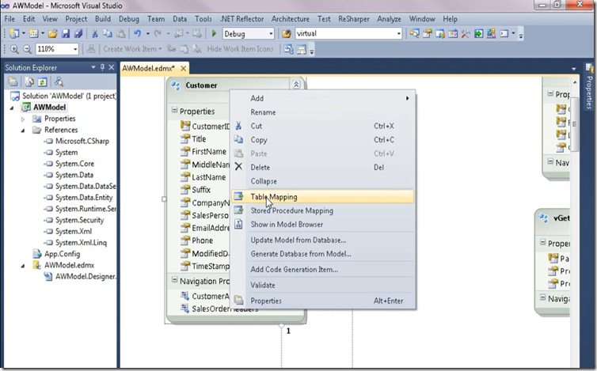Choose Show in Model Browser
Viewport: 597px width, 371px height.
pos(323,225)
